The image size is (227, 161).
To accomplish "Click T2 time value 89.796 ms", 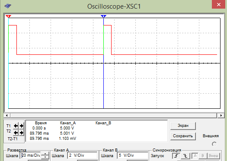I will (x=39, y=133).
